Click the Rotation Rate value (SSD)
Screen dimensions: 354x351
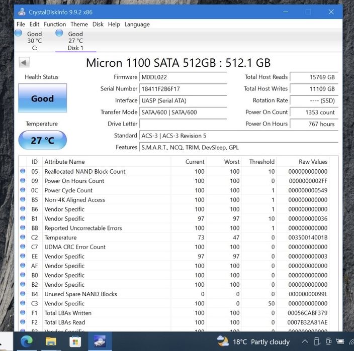pyautogui.click(x=314, y=100)
